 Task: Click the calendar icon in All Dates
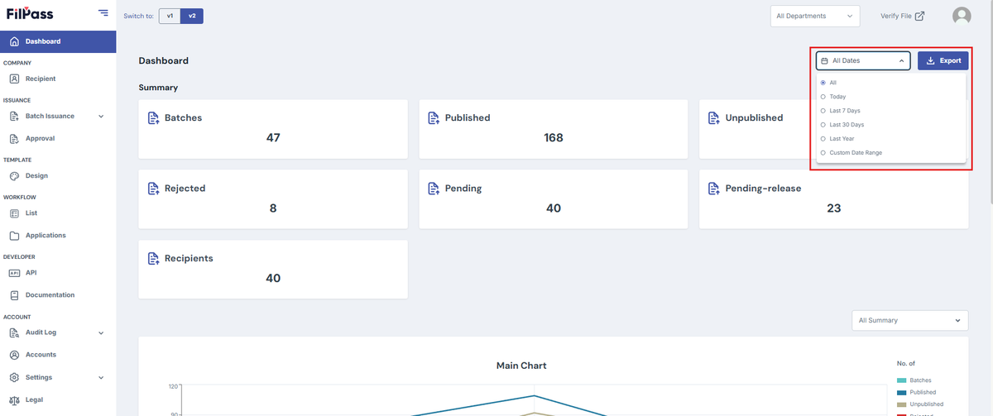click(824, 60)
